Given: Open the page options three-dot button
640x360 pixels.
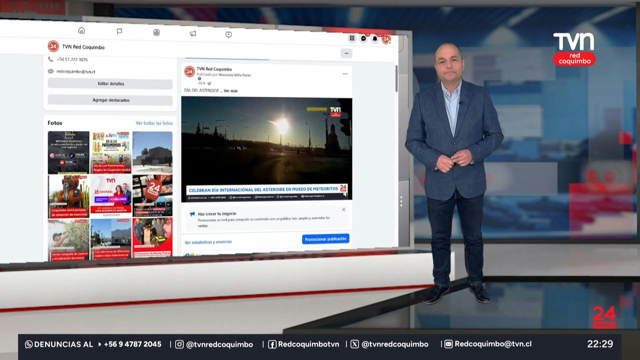Looking at the screenshot, I should (x=346, y=53).
